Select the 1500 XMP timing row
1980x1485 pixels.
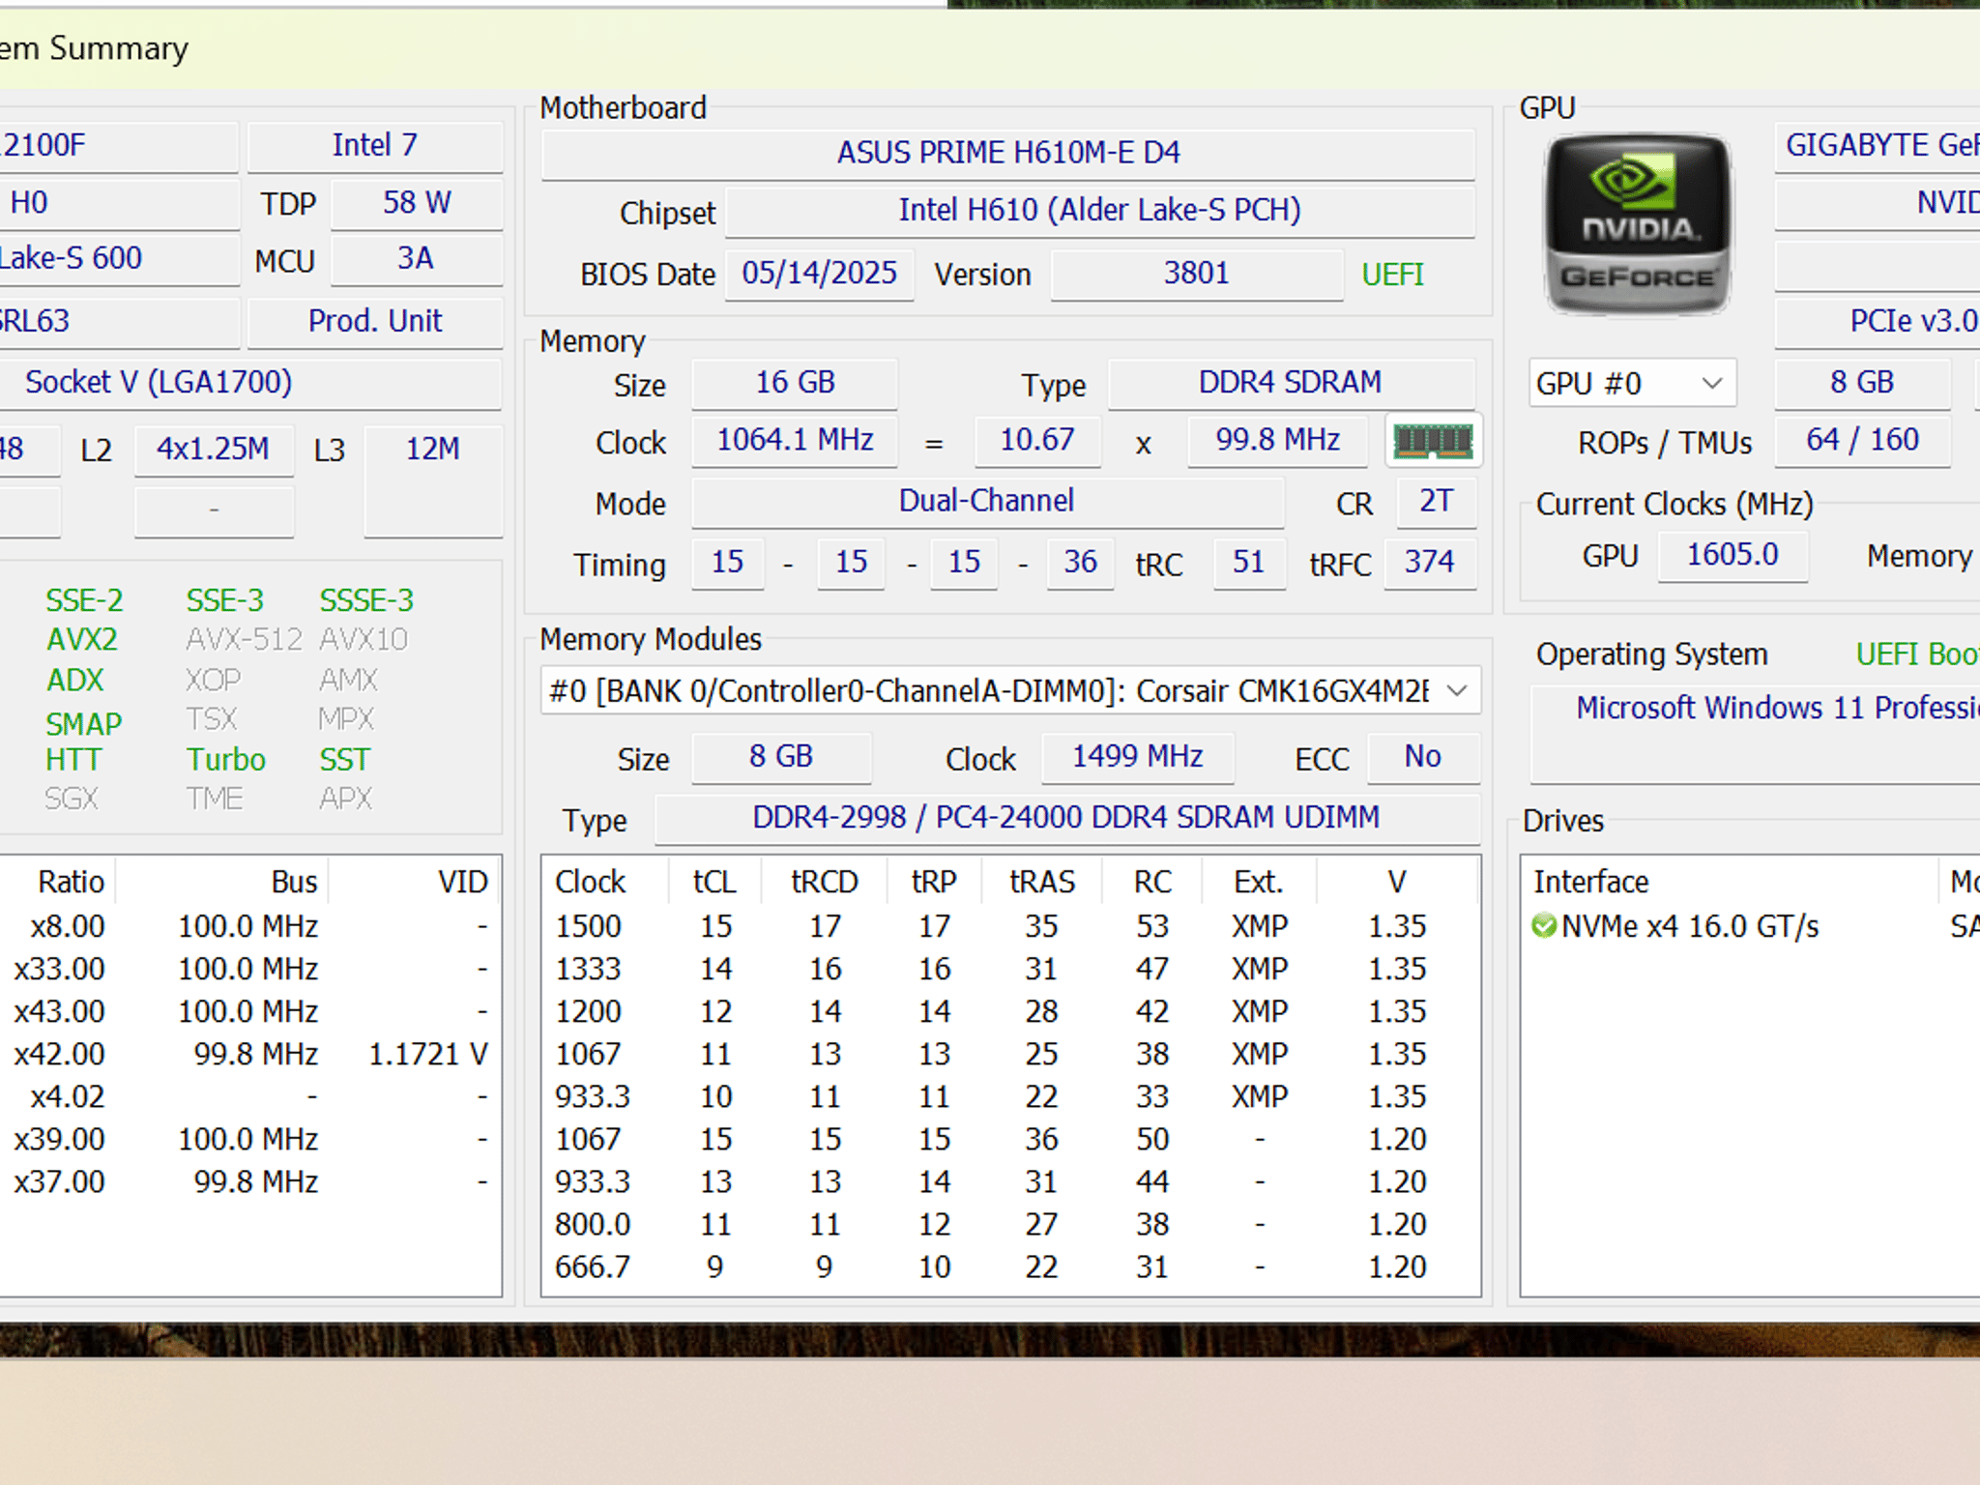tap(1010, 926)
